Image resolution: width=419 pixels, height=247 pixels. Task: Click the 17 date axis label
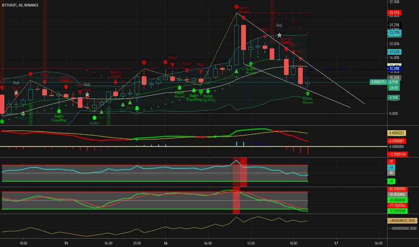(336, 243)
